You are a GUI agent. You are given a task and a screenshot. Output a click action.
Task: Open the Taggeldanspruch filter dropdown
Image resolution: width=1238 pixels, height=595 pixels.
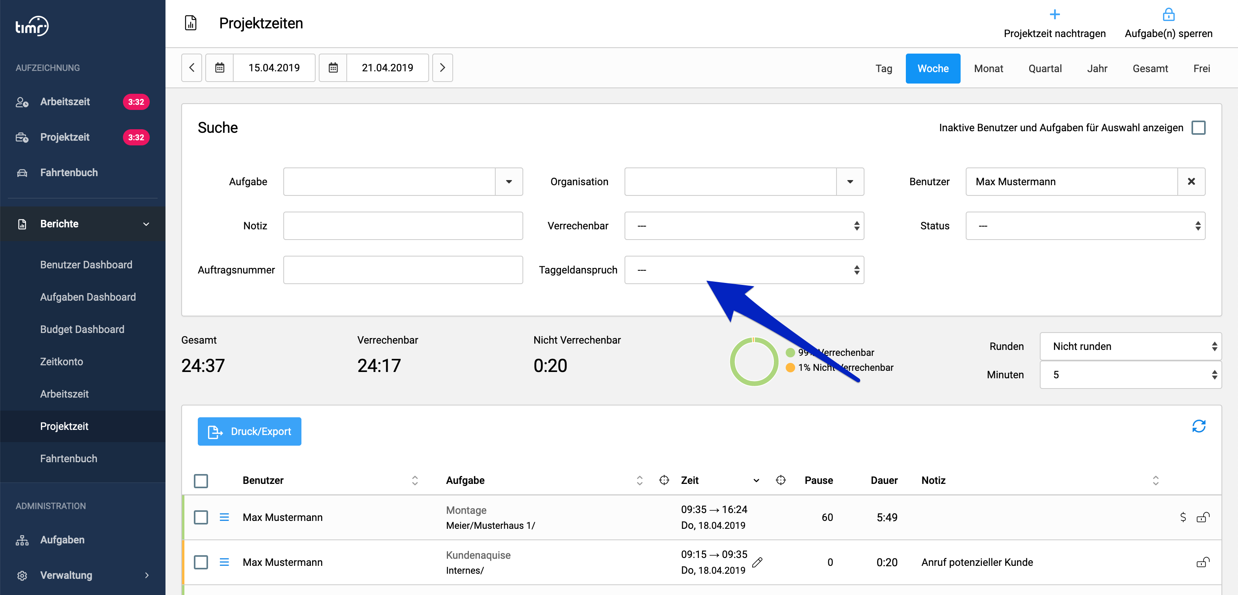(744, 270)
